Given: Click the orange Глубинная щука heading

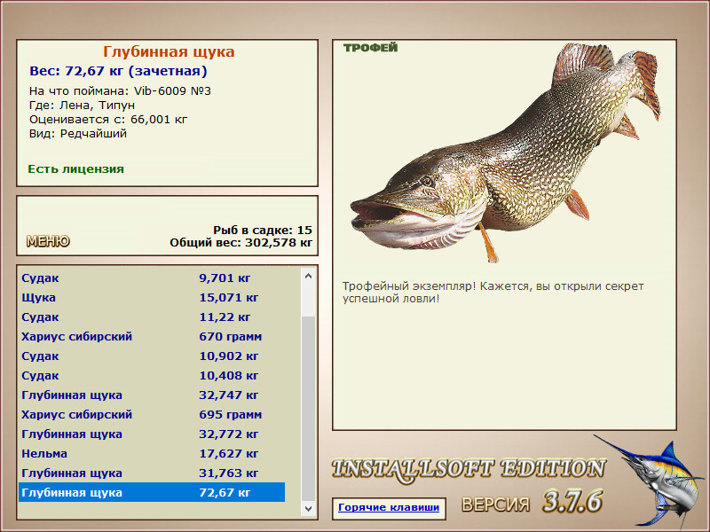Looking at the screenshot, I should point(169,51).
